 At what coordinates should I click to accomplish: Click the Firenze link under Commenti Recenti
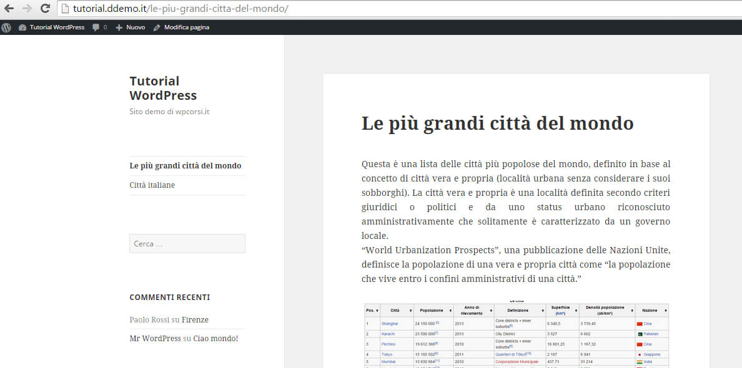click(x=195, y=319)
